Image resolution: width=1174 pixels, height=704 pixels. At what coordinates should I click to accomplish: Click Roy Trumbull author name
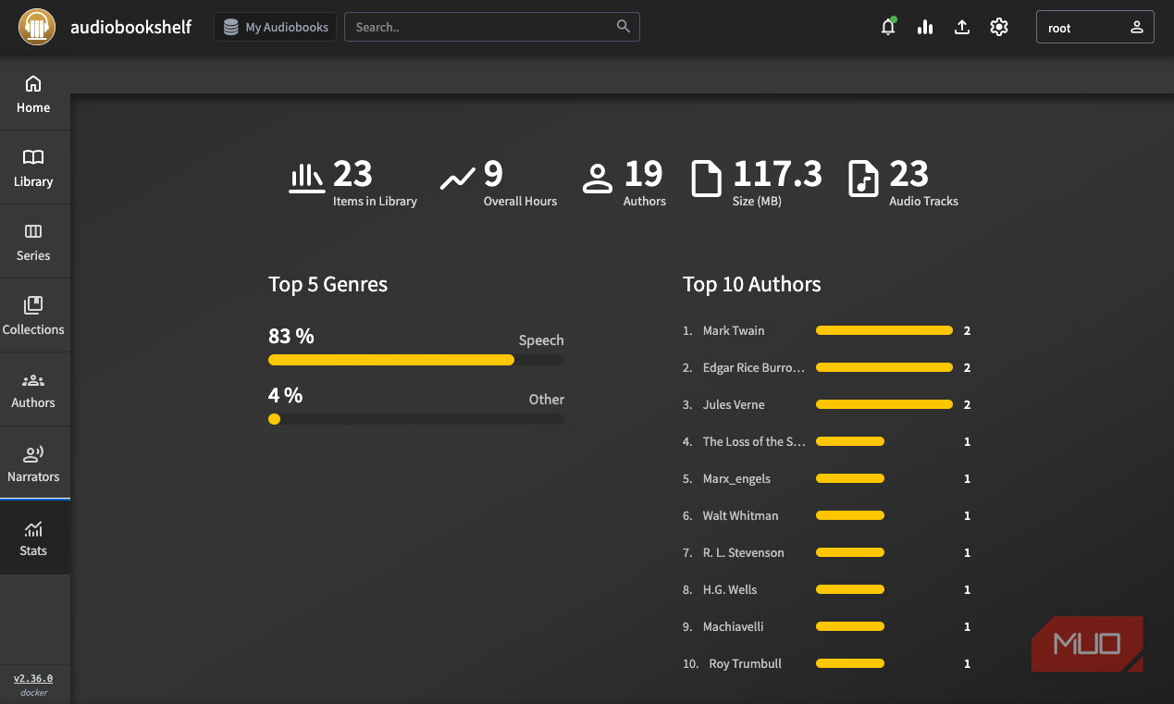(x=746, y=663)
